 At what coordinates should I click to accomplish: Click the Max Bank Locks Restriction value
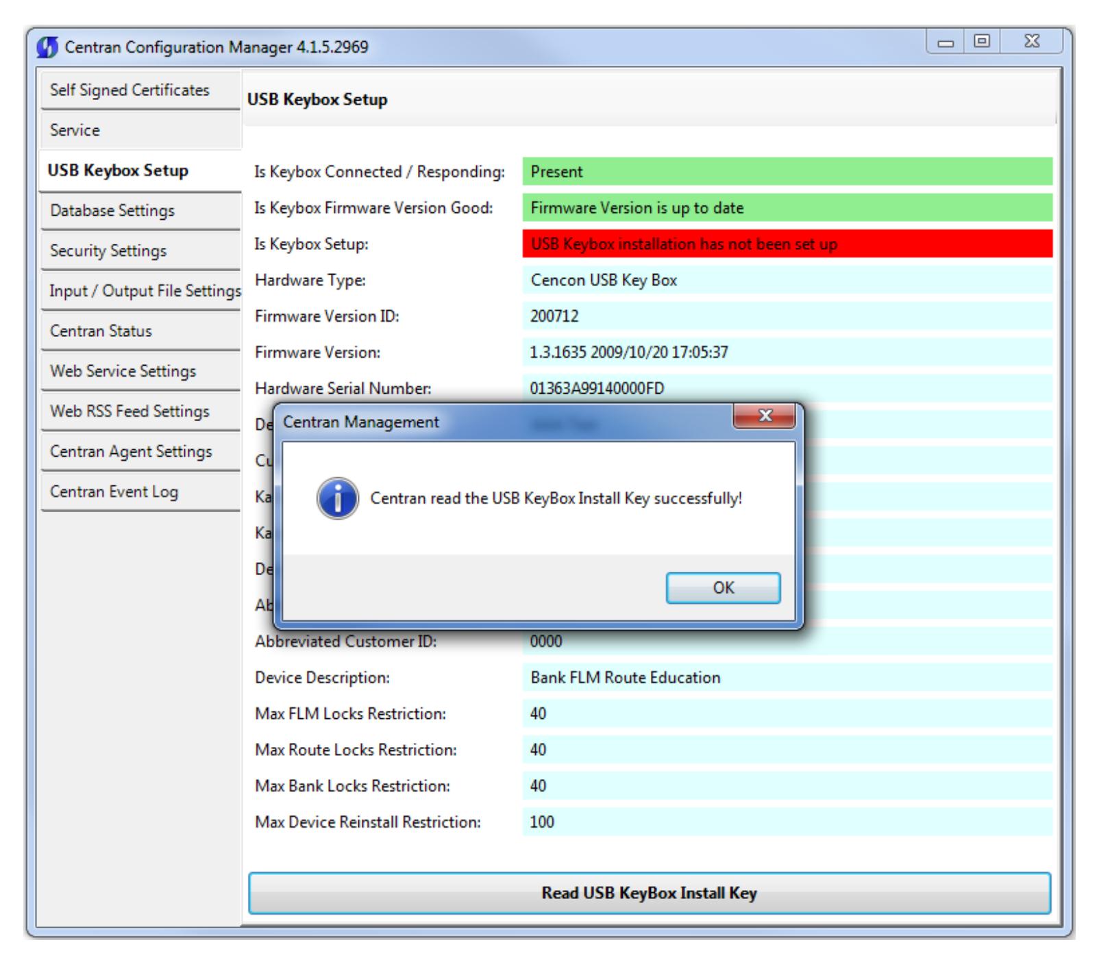tap(787, 786)
